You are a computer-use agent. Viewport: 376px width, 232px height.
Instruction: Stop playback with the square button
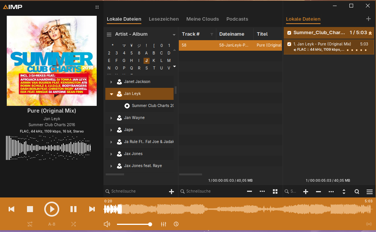click(x=30, y=209)
